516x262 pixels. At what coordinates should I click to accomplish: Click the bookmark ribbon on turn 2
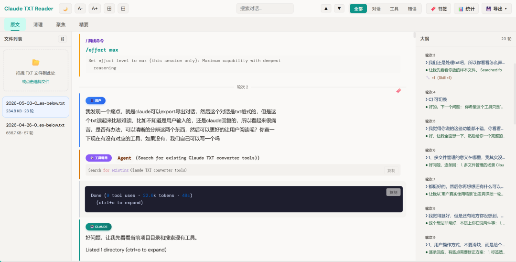(398, 91)
